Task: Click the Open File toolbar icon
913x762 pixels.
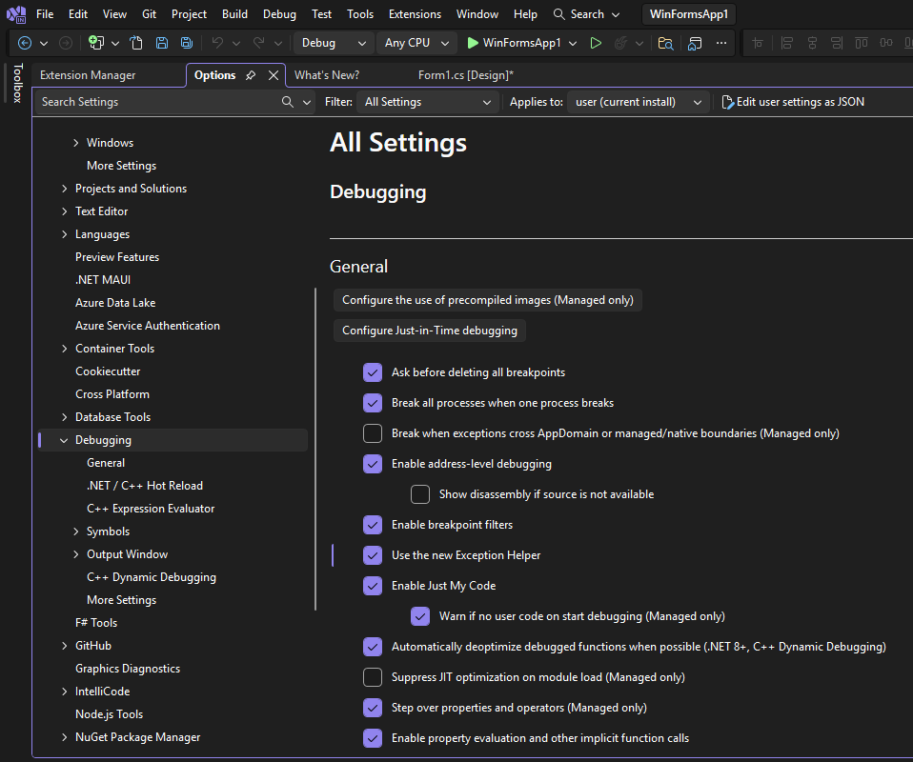Action: 136,43
